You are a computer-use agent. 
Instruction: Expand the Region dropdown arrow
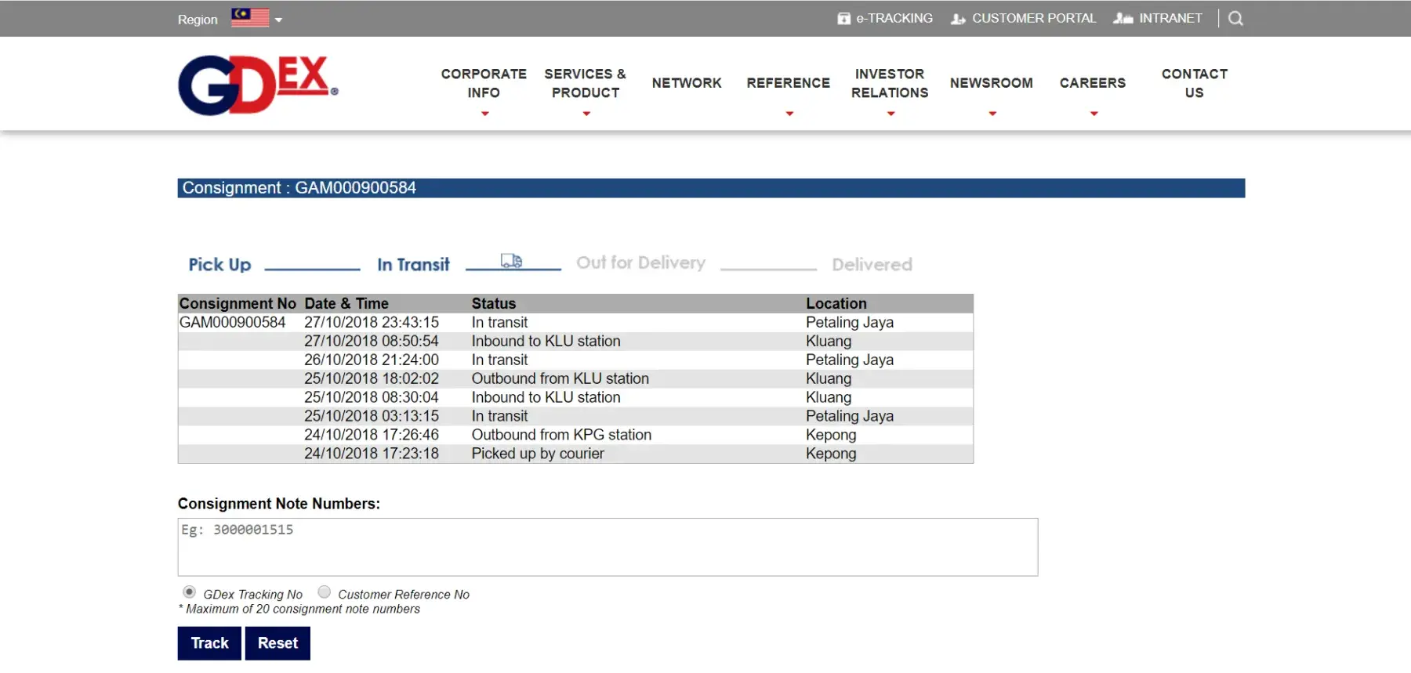point(278,20)
